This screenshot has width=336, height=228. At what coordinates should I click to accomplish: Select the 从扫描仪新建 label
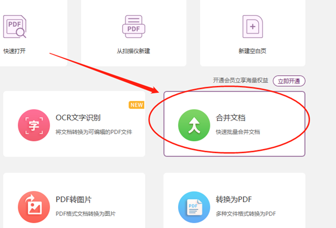pyautogui.click(x=133, y=51)
